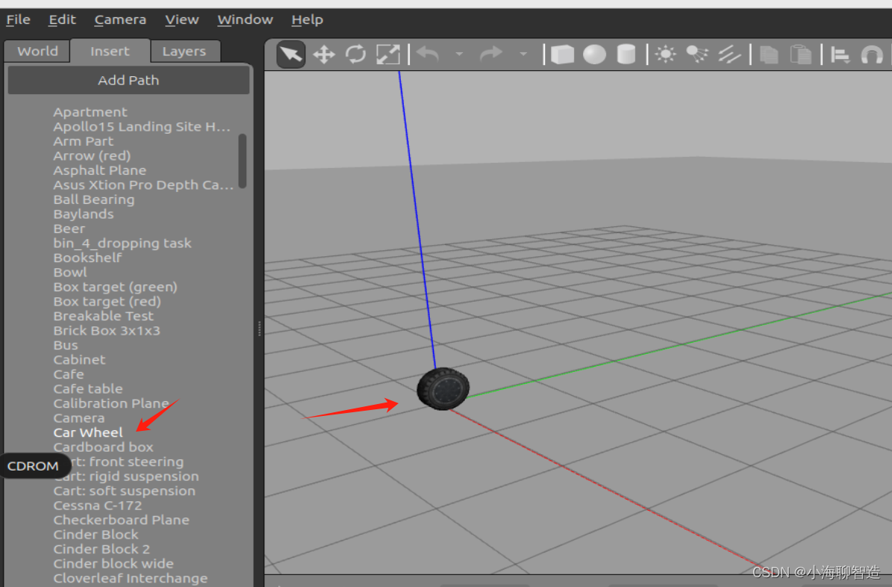
Task: Select Cessna C-172 model
Action: point(98,506)
